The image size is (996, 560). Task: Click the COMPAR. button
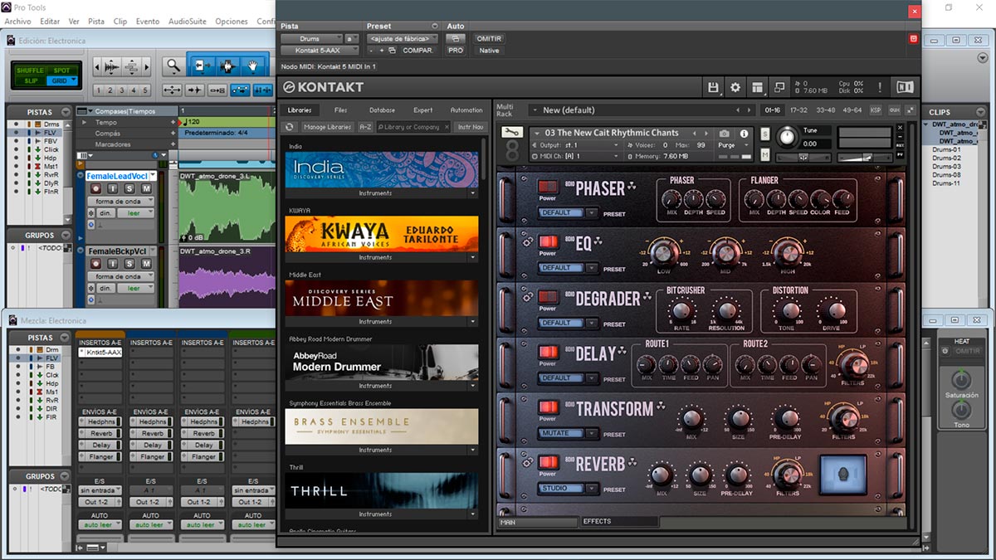pyautogui.click(x=417, y=51)
